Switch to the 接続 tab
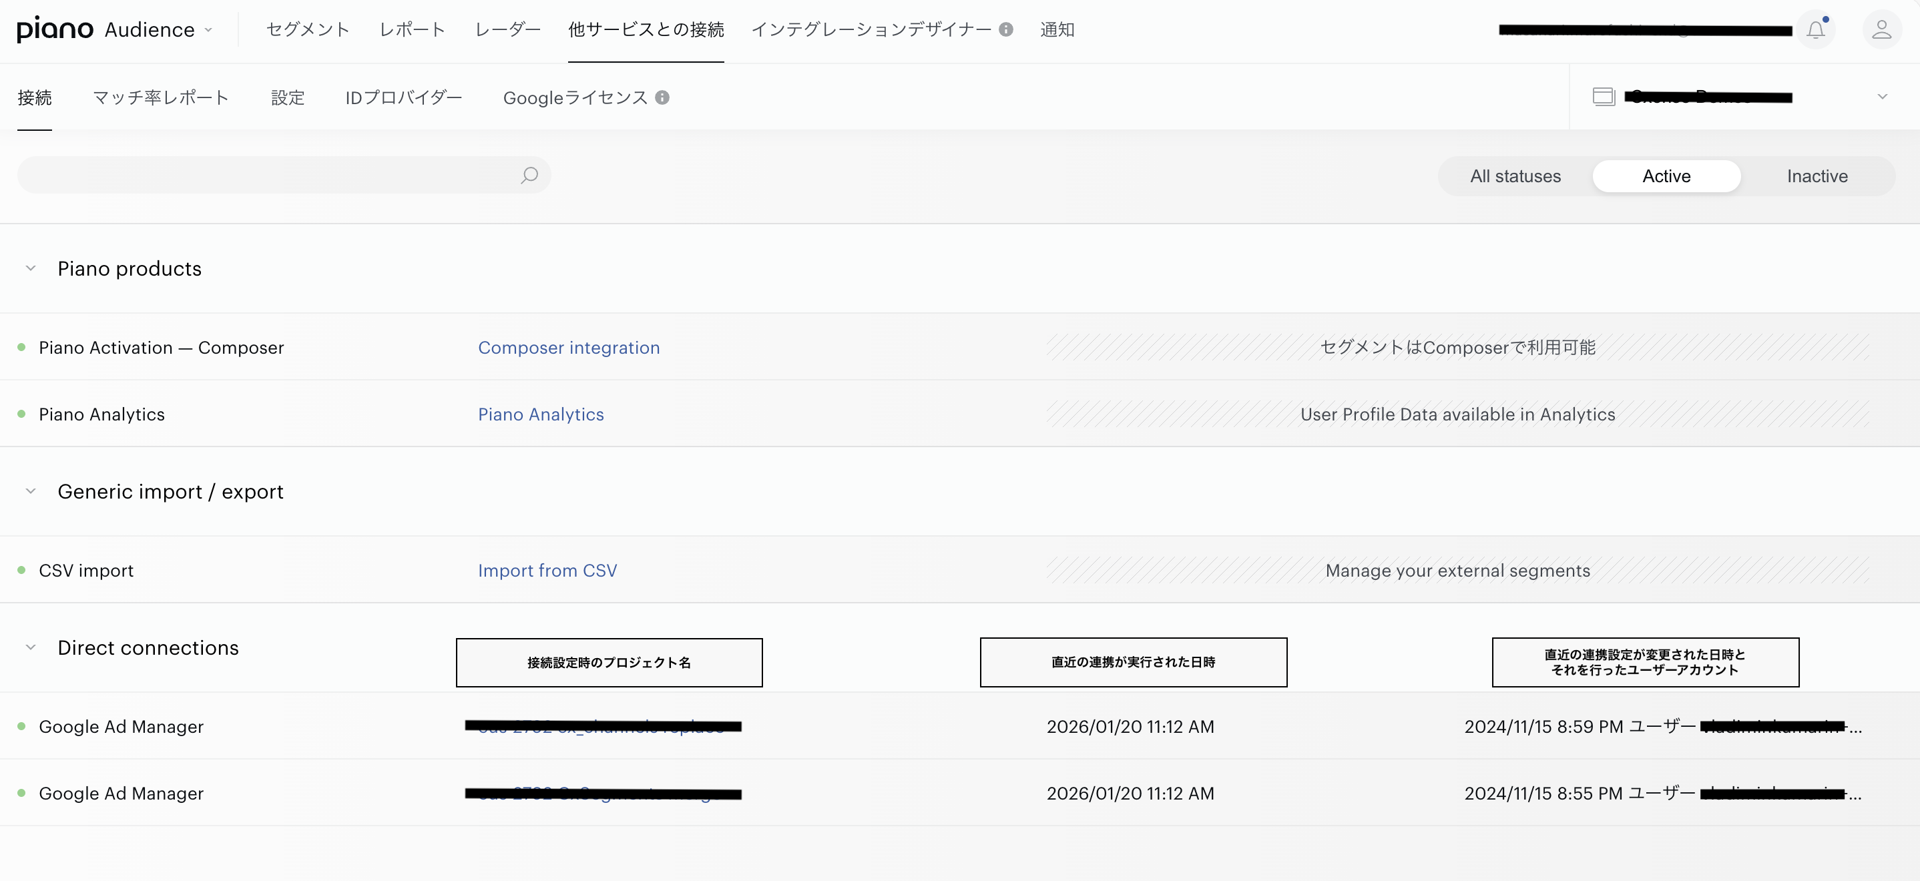 (34, 97)
